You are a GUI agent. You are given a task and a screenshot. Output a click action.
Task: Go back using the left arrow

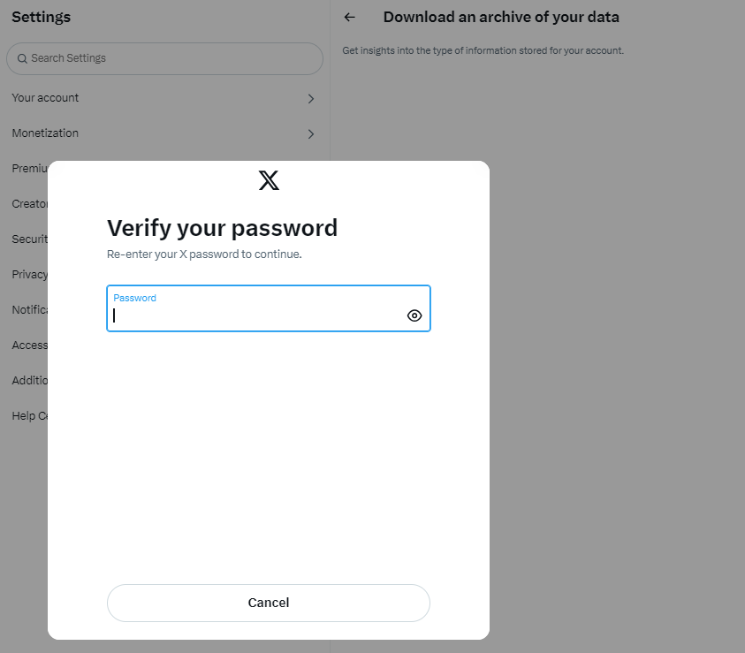(x=350, y=17)
